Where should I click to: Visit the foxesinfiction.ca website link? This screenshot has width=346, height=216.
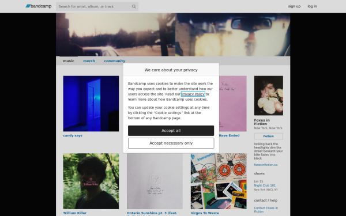[x=266, y=165]
